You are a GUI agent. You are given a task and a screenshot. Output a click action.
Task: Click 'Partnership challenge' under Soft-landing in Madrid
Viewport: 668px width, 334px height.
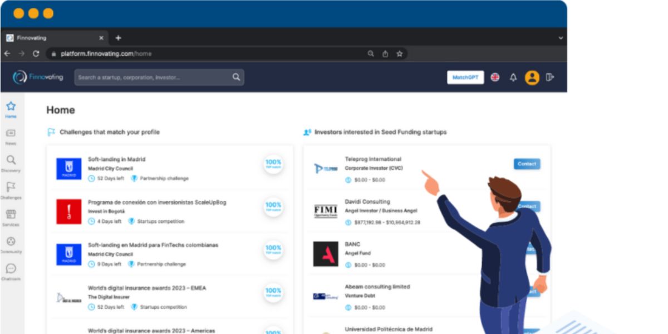tap(164, 179)
